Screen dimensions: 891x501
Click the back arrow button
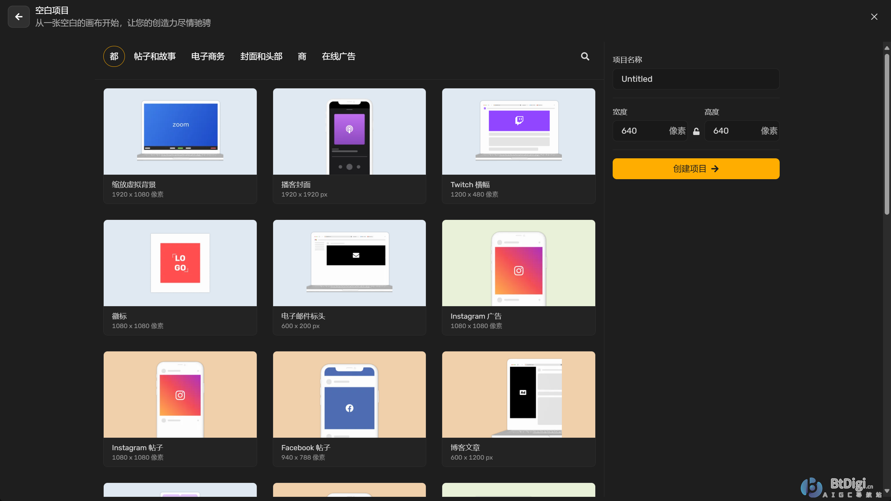pyautogui.click(x=19, y=17)
